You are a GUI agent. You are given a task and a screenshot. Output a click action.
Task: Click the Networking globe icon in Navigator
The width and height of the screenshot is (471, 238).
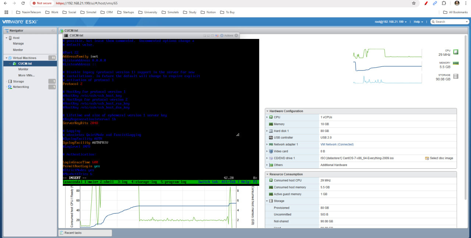(x=10, y=87)
